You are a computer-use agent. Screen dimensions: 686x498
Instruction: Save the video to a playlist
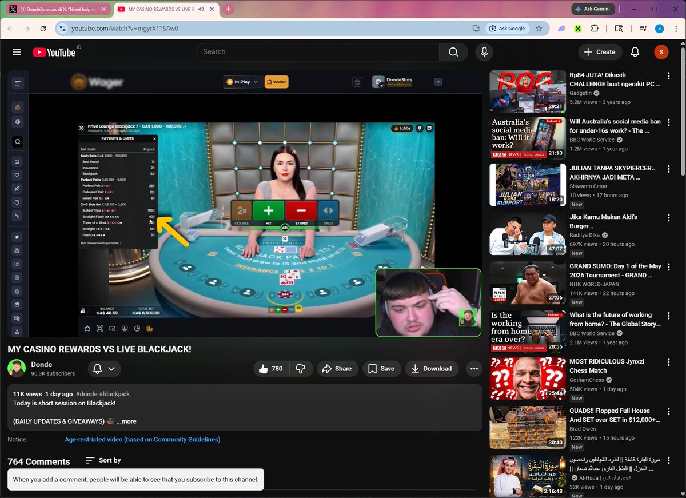381,369
